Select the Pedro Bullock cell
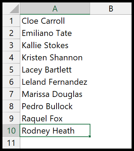This screenshot has width=134, height=151. pyautogui.click(x=55, y=106)
